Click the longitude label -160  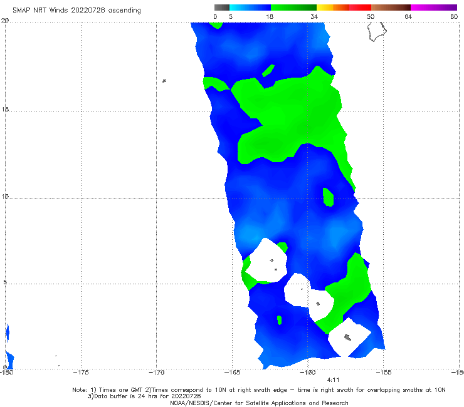pos(307,373)
